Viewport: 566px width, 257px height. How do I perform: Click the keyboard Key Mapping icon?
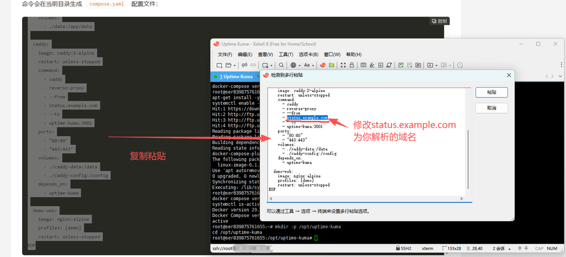364,65
